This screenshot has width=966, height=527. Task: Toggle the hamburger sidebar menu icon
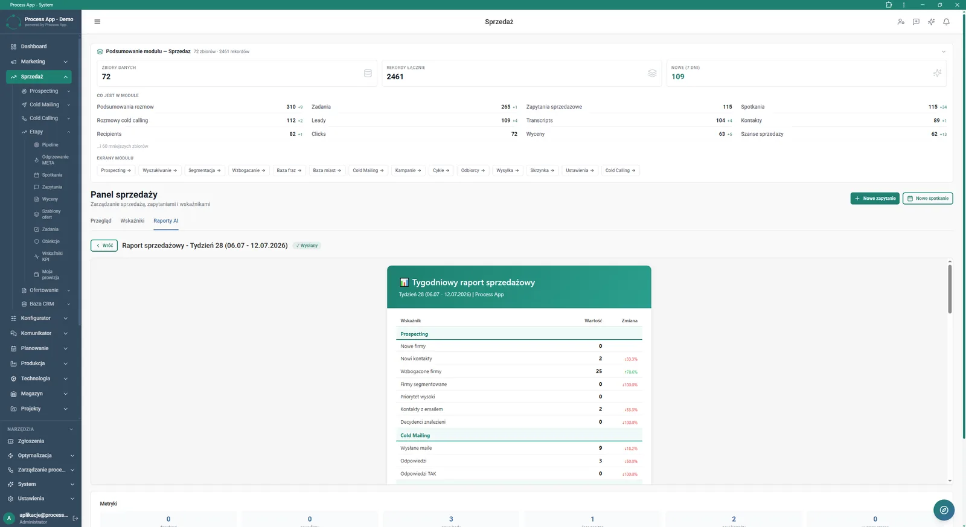[97, 22]
